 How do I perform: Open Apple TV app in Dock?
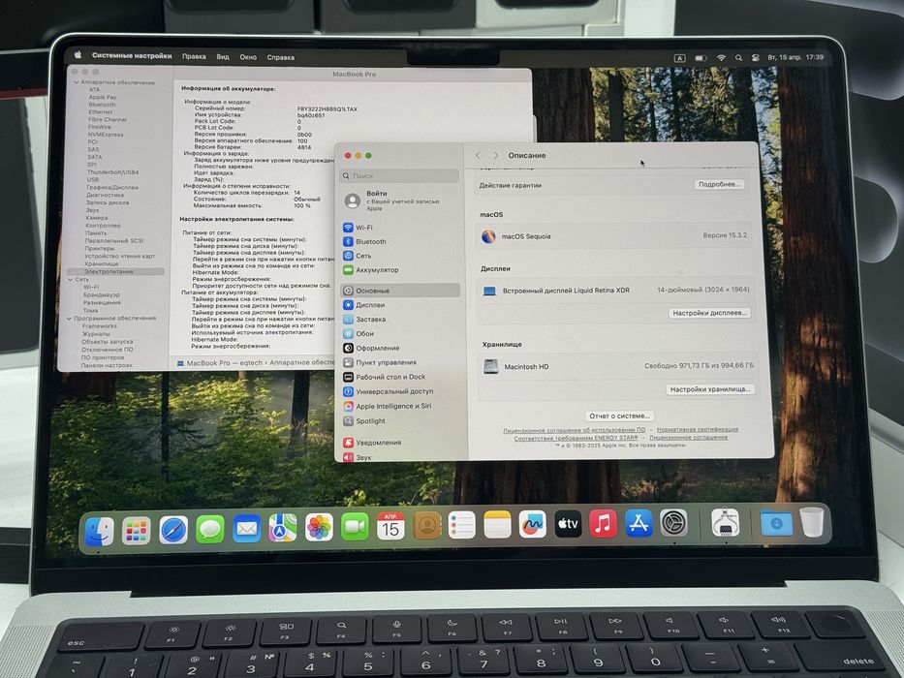(568, 523)
